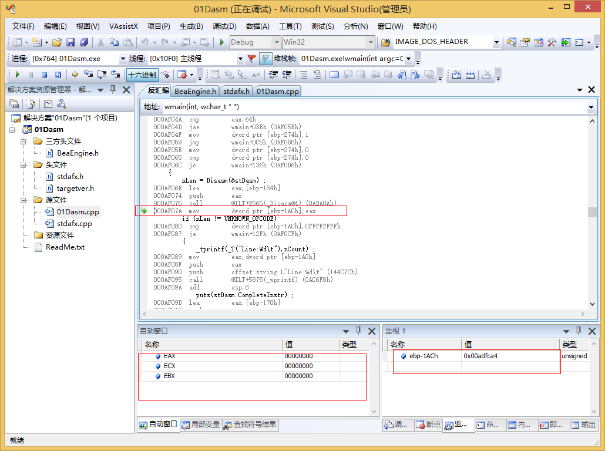Continue execution in the debug toolbar
Viewport: 605px width, 451px height.
coord(18,75)
